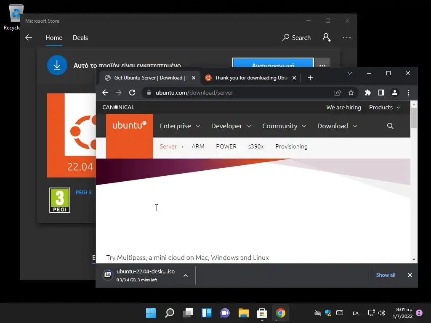
Task: Open the Home tab in Microsoft Store
Action: point(54,38)
